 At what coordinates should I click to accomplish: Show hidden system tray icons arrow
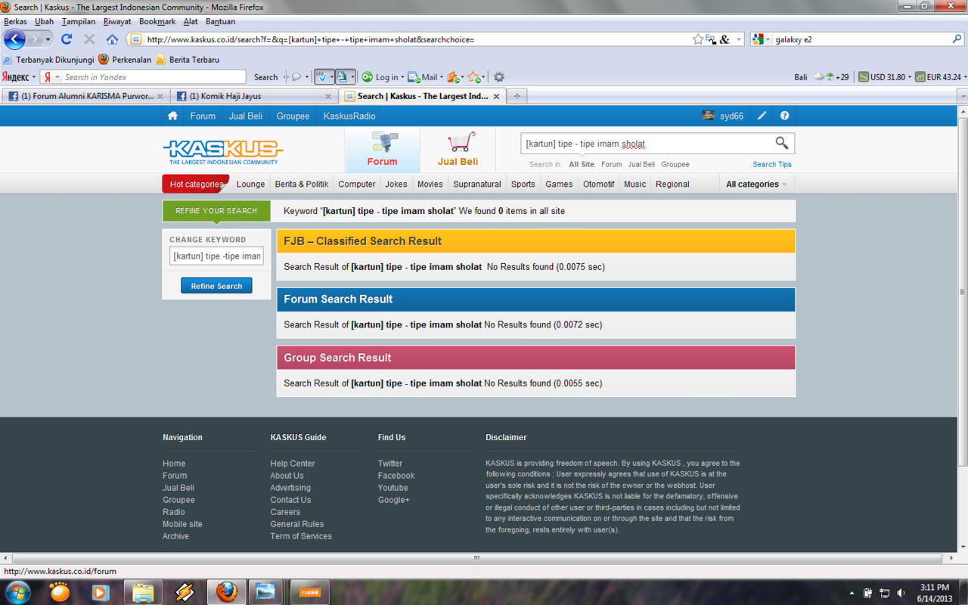pos(852,593)
